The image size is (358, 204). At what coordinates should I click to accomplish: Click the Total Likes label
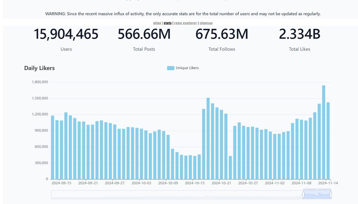tap(300, 49)
